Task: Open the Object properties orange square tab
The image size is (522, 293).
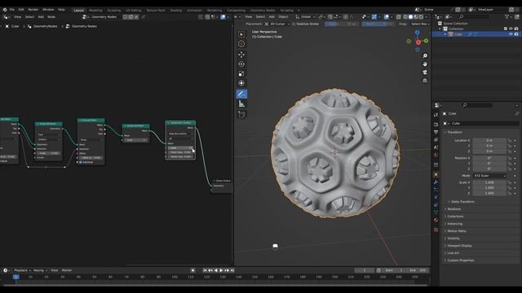Action: (x=436, y=175)
